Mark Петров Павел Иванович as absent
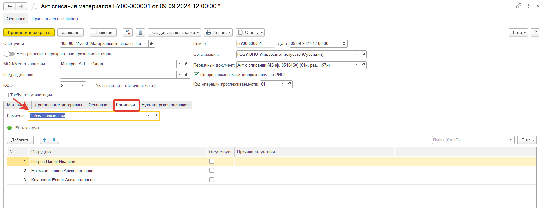The height and width of the screenshot is (208, 539). point(211,161)
